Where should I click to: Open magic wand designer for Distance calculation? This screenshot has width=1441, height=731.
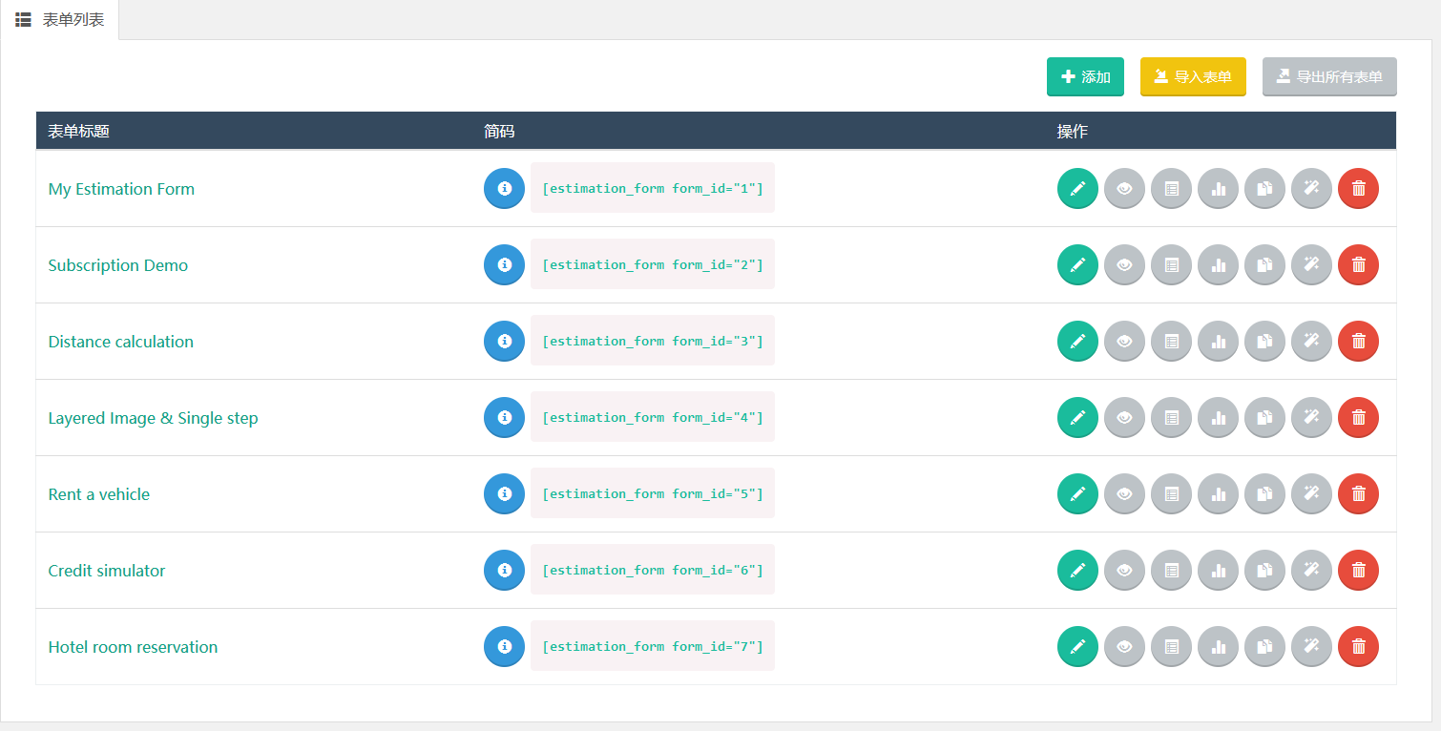pos(1312,341)
